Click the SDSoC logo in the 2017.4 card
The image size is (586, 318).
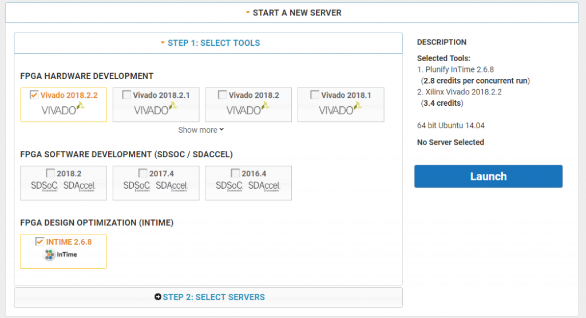coord(137,186)
